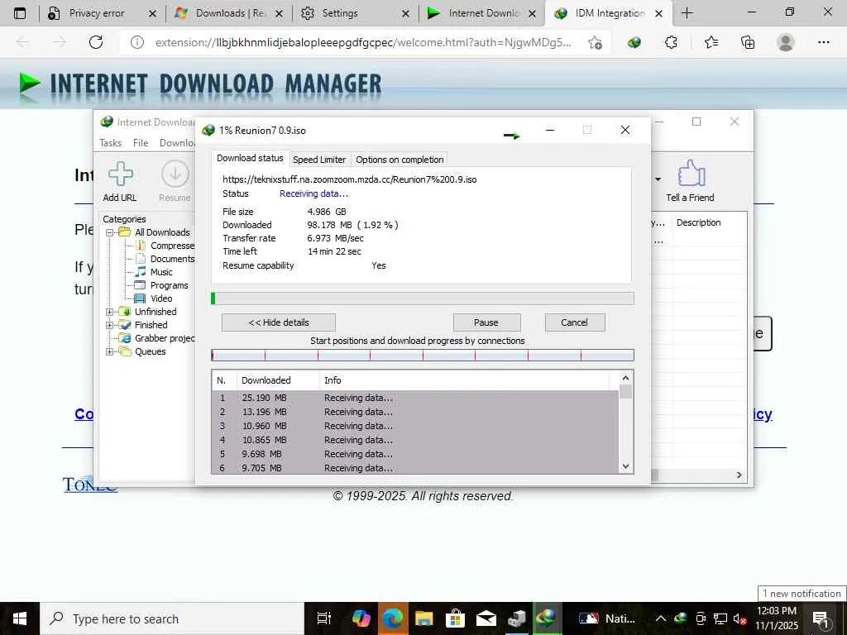Image resolution: width=847 pixels, height=635 pixels.
Task: Open the notification center icon
Action: click(x=821, y=619)
